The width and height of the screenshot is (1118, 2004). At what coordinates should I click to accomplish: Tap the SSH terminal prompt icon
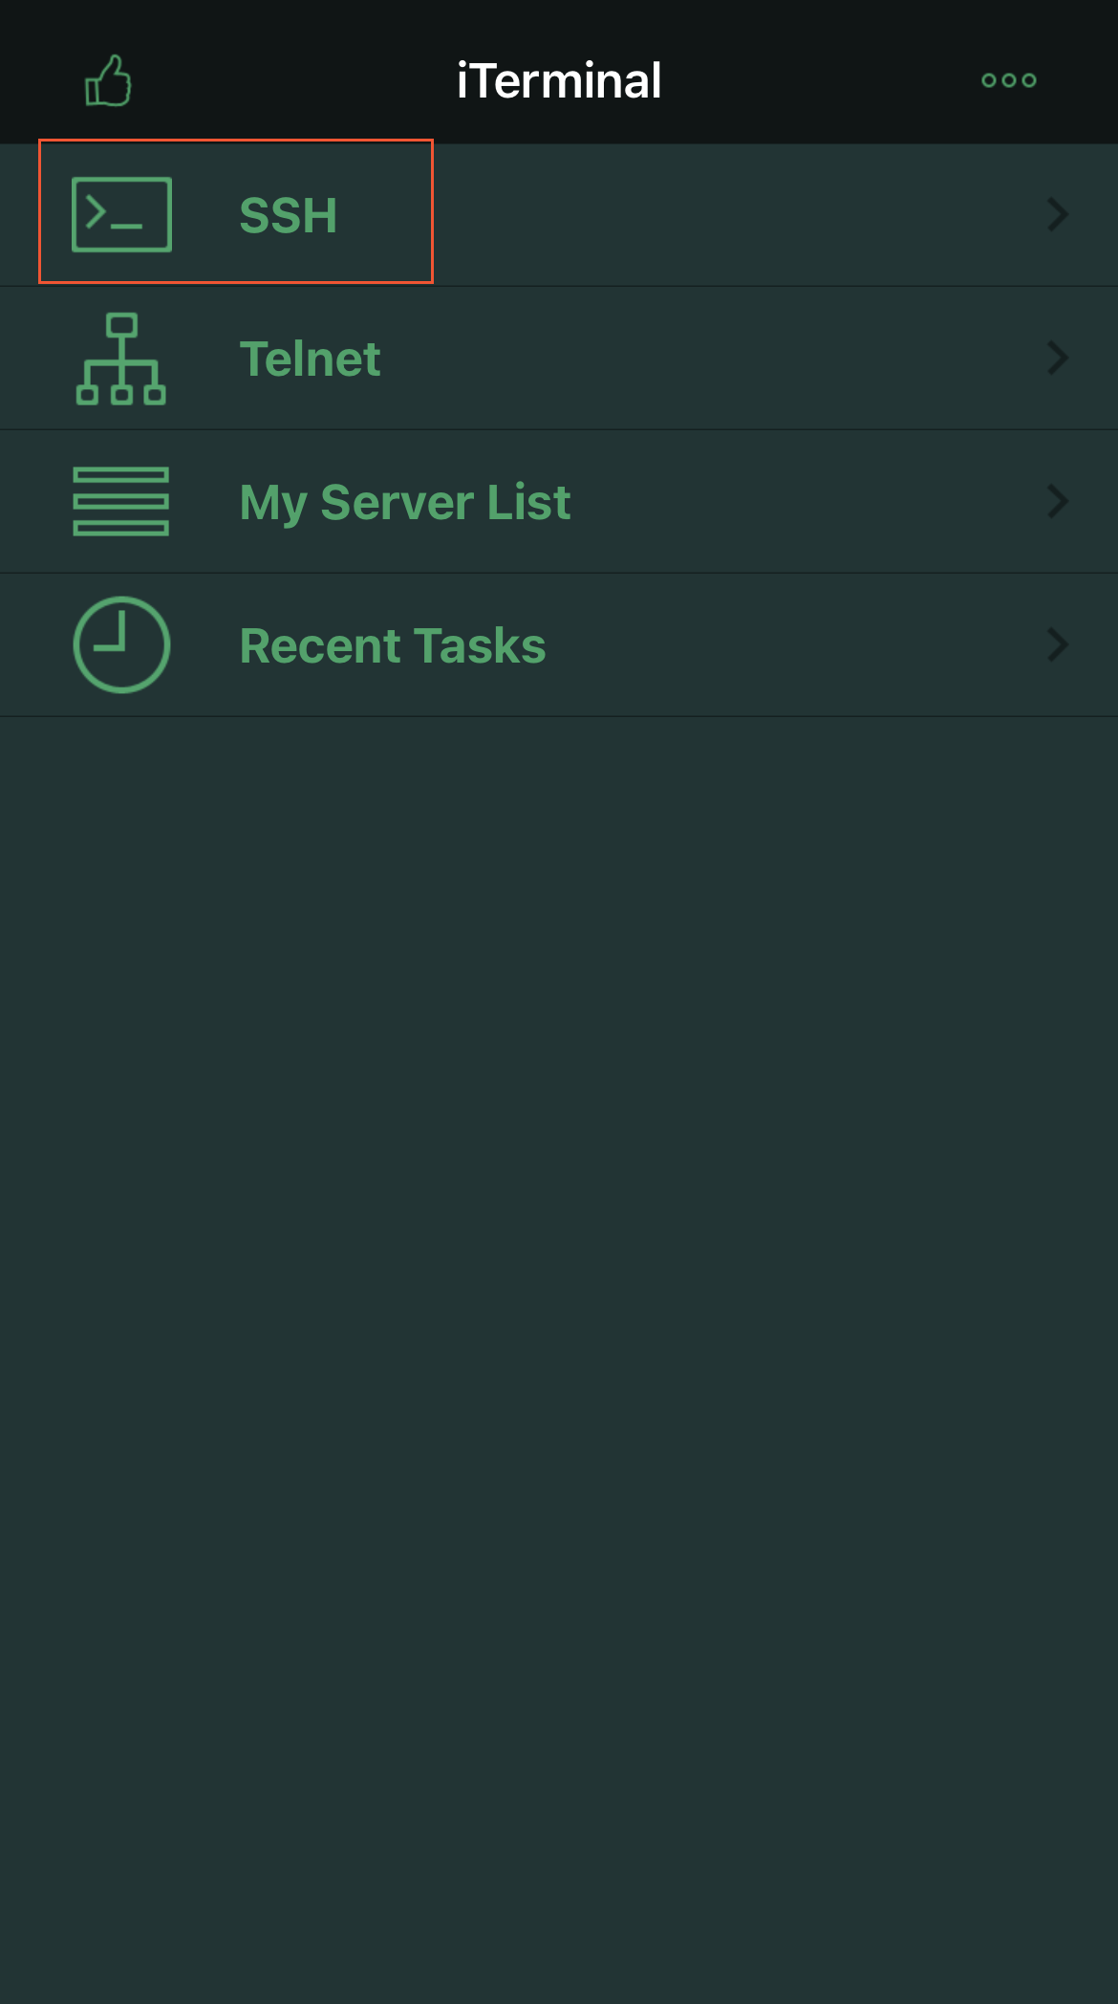pyautogui.click(x=121, y=214)
